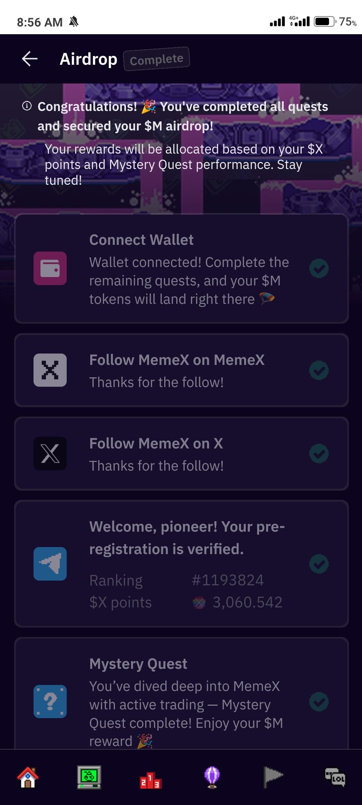This screenshot has height=805, width=362.
Task: Tap the black X logo icon
Action: point(50,453)
